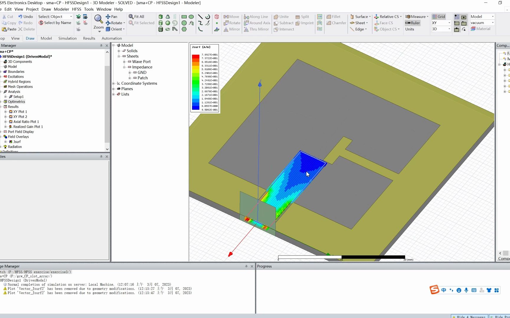Click the Rotate view button

[115, 23]
